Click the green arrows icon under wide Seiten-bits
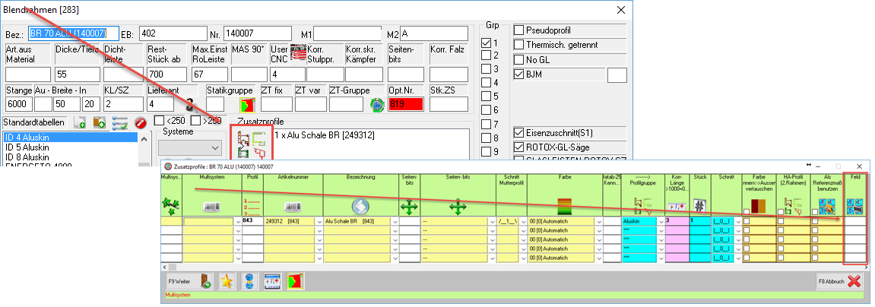875x307 pixels. (458, 207)
